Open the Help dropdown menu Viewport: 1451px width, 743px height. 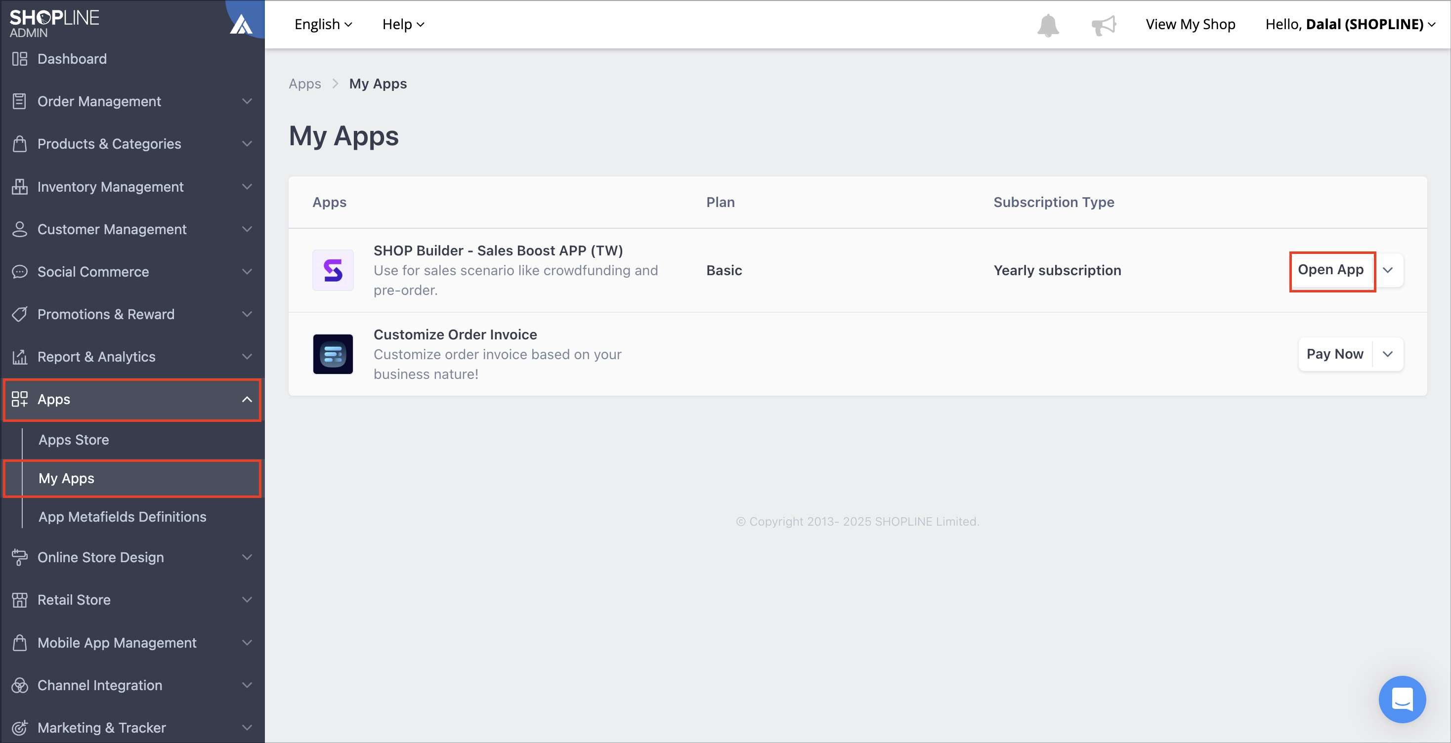point(403,24)
